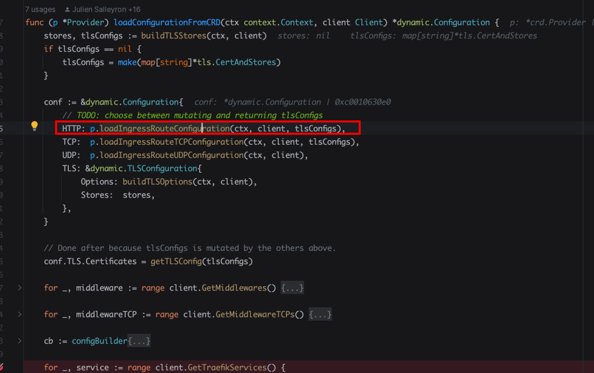Click the configBuilder identifier
This screenshot has width=594, height=373.
click(100, 341)
